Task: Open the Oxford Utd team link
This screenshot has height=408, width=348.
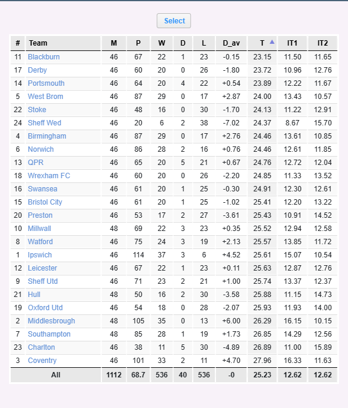Action: tap(45, 308)
